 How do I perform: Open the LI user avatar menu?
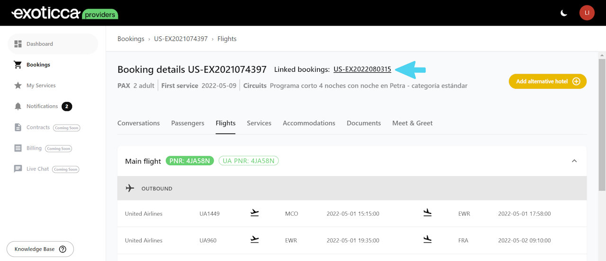[587, 13]
